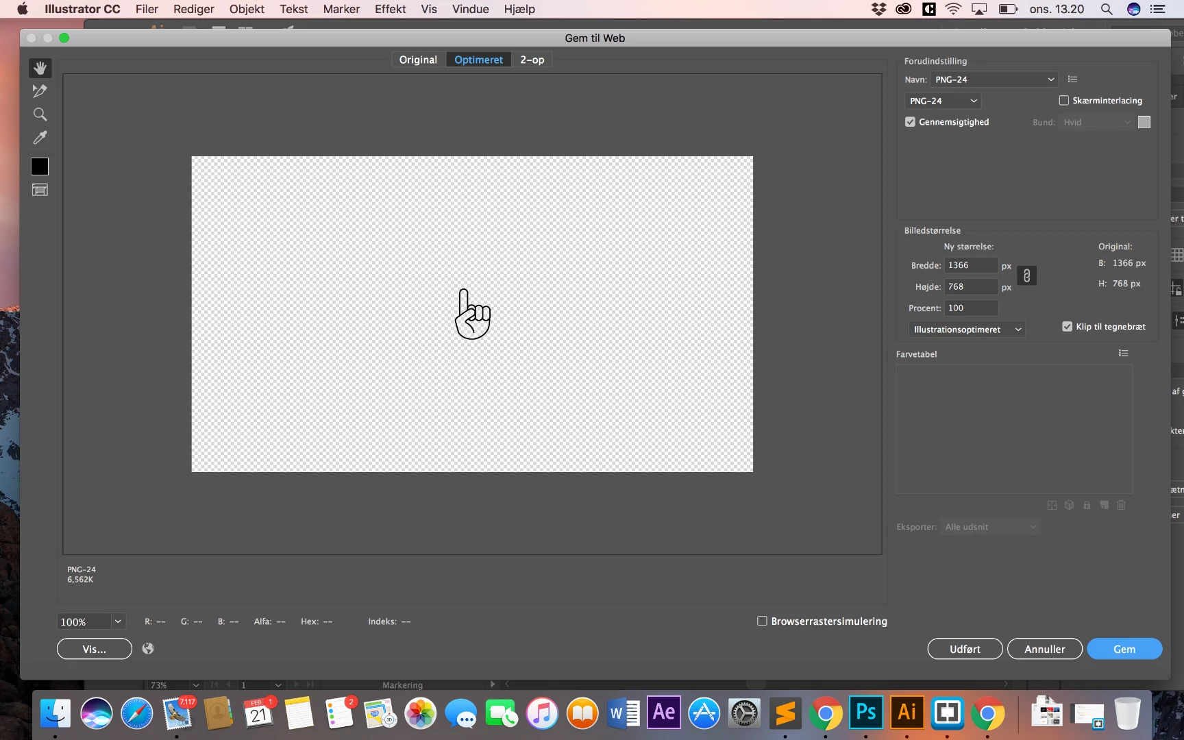This screenshot has width=1184, height=740.
Task: Open the preset options menu icon
Action: click(x=1072, y=79)
